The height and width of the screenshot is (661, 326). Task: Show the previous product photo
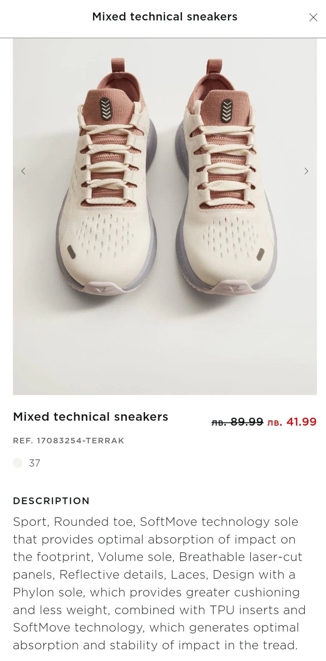coord(23,171)
